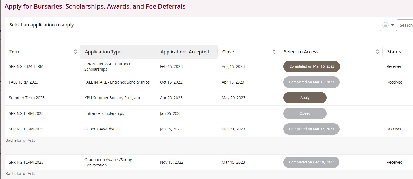Image resolution: width=413 pixels, height=179 pixels.
Task: Click the Apply button for Summer Bursary
Action: [305, 98]
